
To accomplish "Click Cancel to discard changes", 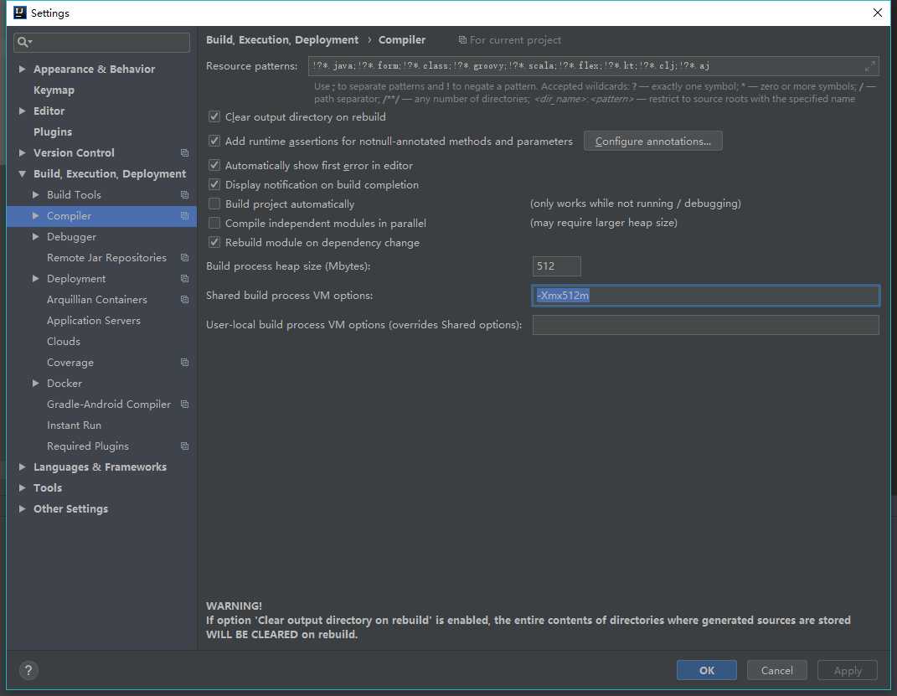I will [x=776, y=670].
